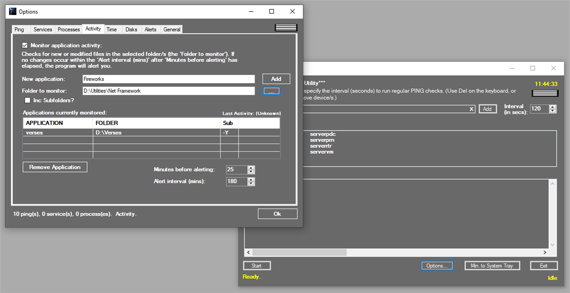Click the FOLDER column header
570x293 pixels.
click(156, 123)
